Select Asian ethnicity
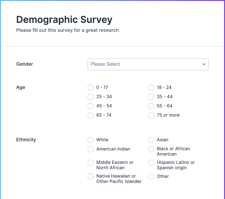225x199 pixels. (x=151, y=140)
